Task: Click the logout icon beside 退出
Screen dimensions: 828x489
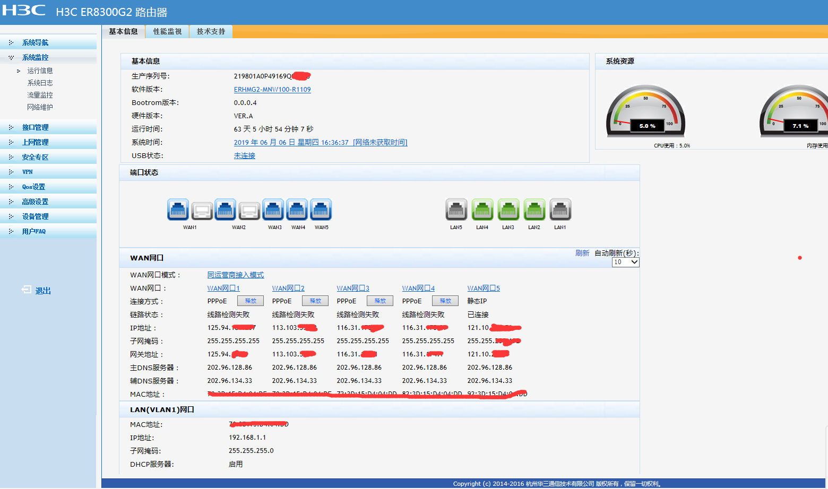Action: [x=27, y=290]
